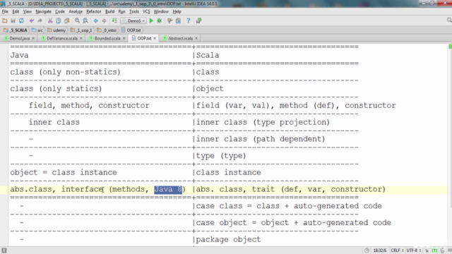The height and width of the screenshot is (254, 452).
Task: Open the Window menu
Action: (x=161, y=11)
